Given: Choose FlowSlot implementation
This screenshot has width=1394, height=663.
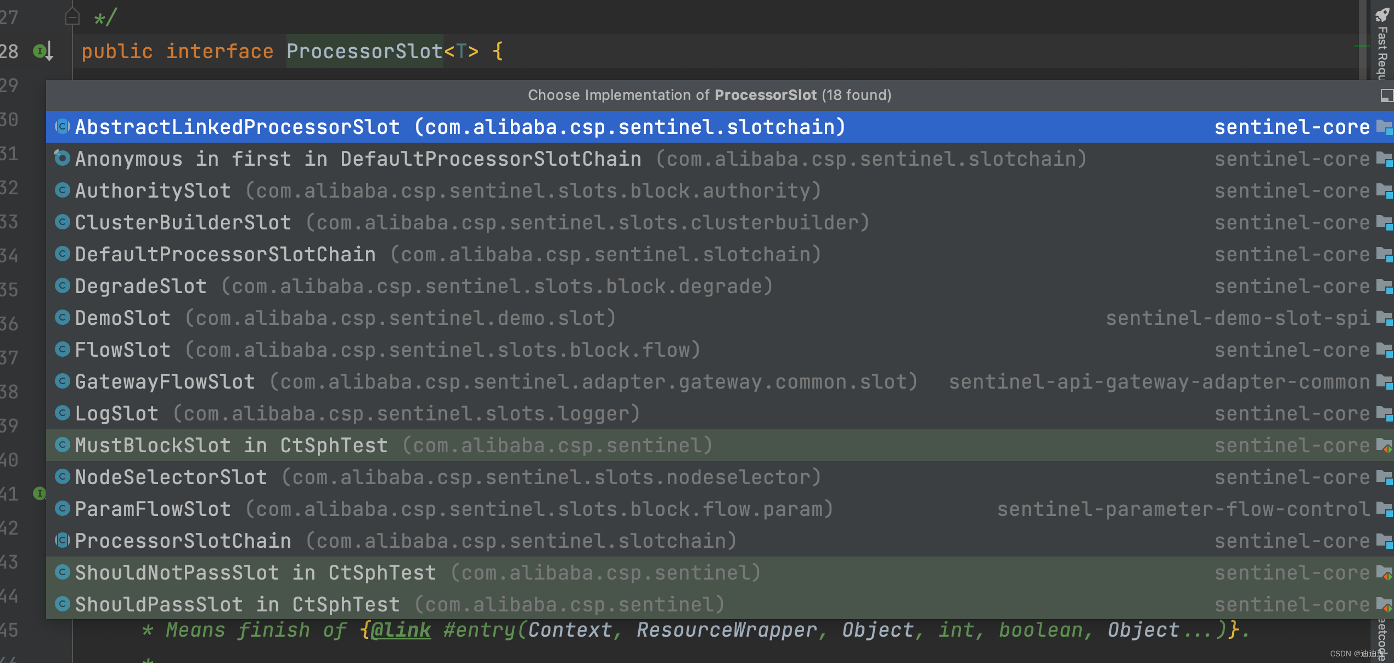Looking at the screenshot, I should pos(720,350).
